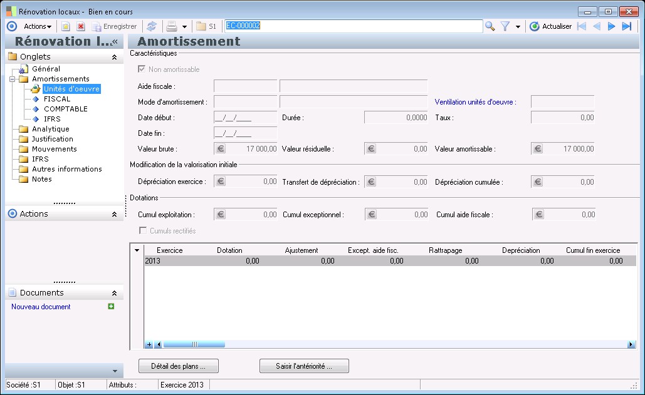The image size is (645, 395).
Task: Click the Saisir l'antériorité button
Action: click(304, 366)
